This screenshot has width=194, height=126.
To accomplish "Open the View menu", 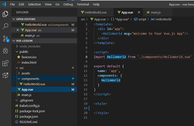I will (48, 4).
